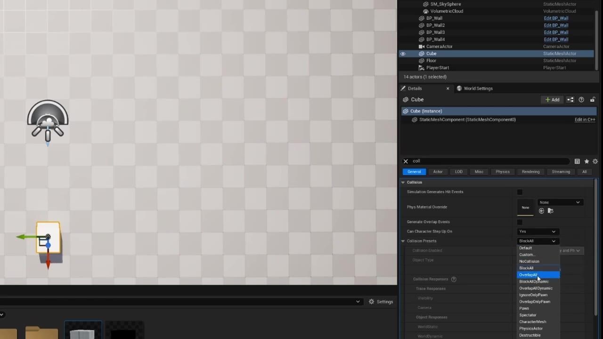Select the Rendering filter tab

pyautogui.click(x=530, y=172)
